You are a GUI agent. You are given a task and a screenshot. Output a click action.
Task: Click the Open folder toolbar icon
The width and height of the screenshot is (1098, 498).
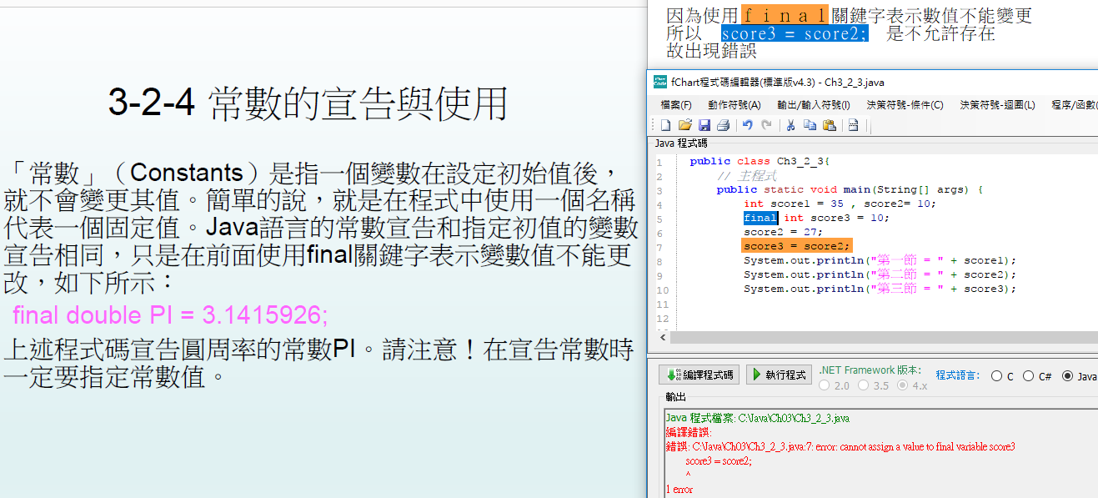pyautogui.click(x=684, y=125)
